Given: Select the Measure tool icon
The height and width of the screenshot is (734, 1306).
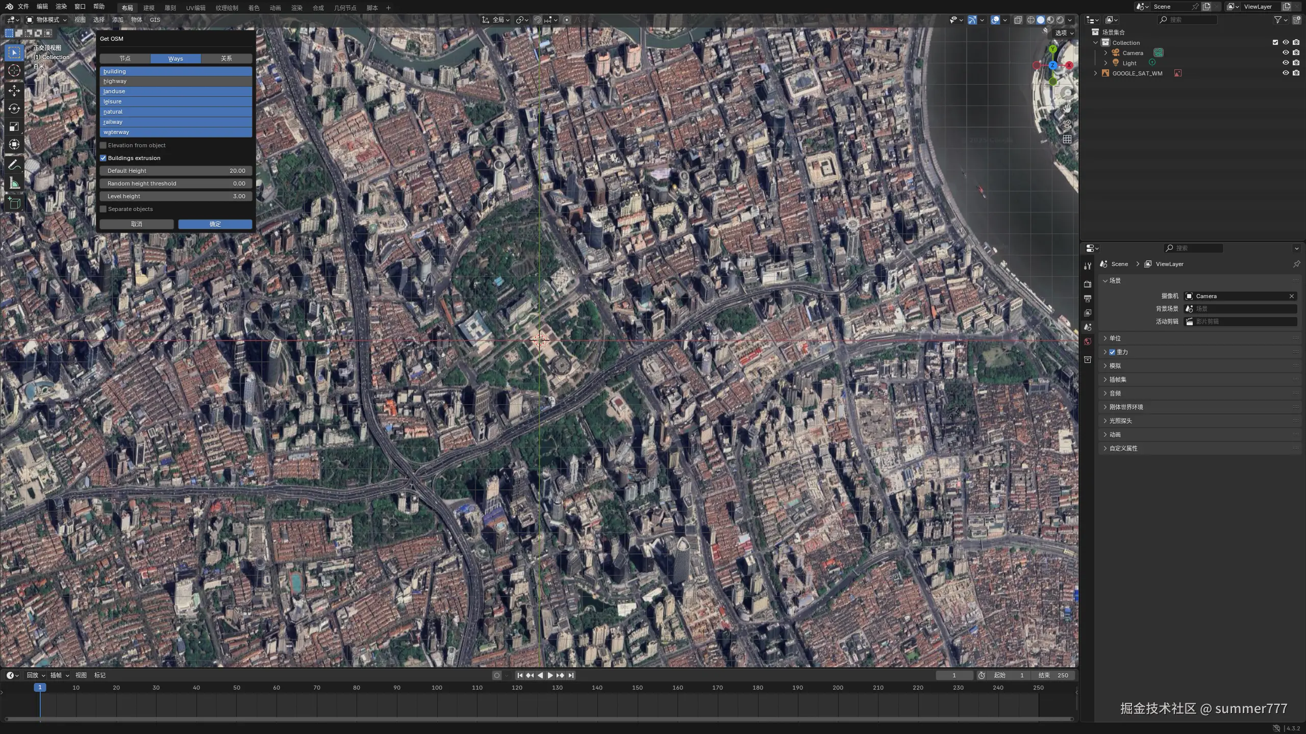Looking at the screenshot, I should point(14,183).
